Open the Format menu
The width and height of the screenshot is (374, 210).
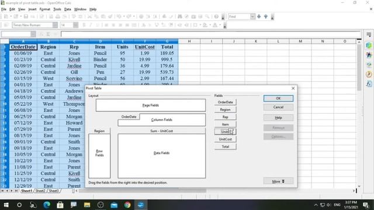(x=44, y=9)
